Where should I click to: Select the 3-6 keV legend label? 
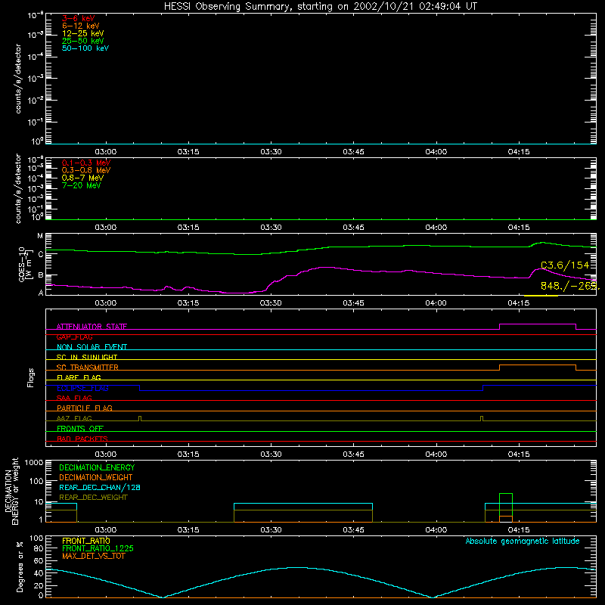click(79, 18)
